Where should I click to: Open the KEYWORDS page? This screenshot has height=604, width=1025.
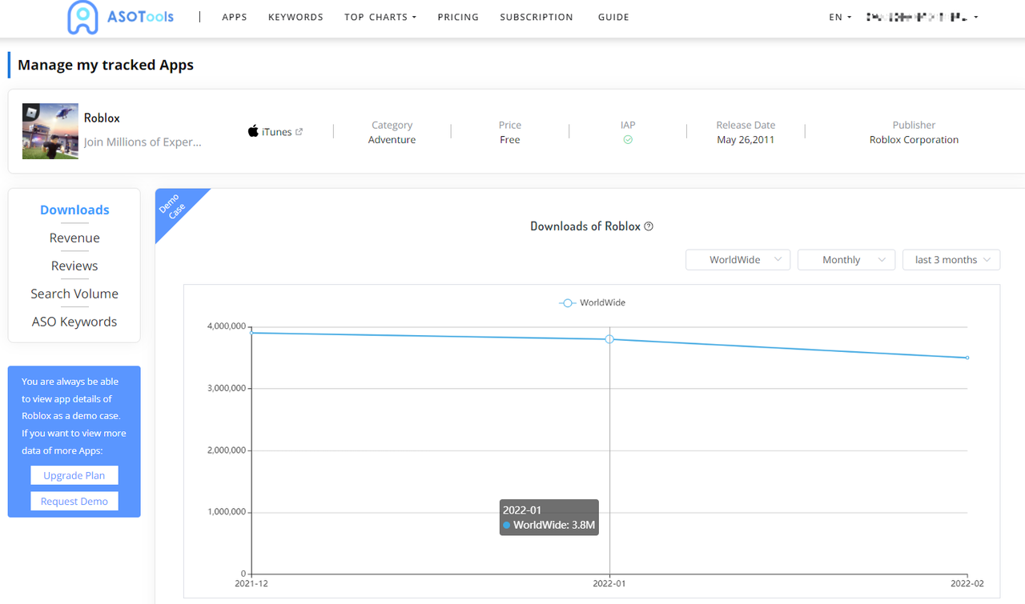point(295,17)
